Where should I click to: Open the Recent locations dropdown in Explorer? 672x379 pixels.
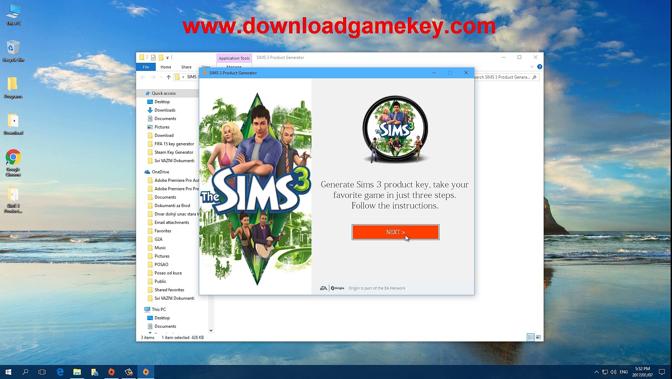click(x=161, y=77)
